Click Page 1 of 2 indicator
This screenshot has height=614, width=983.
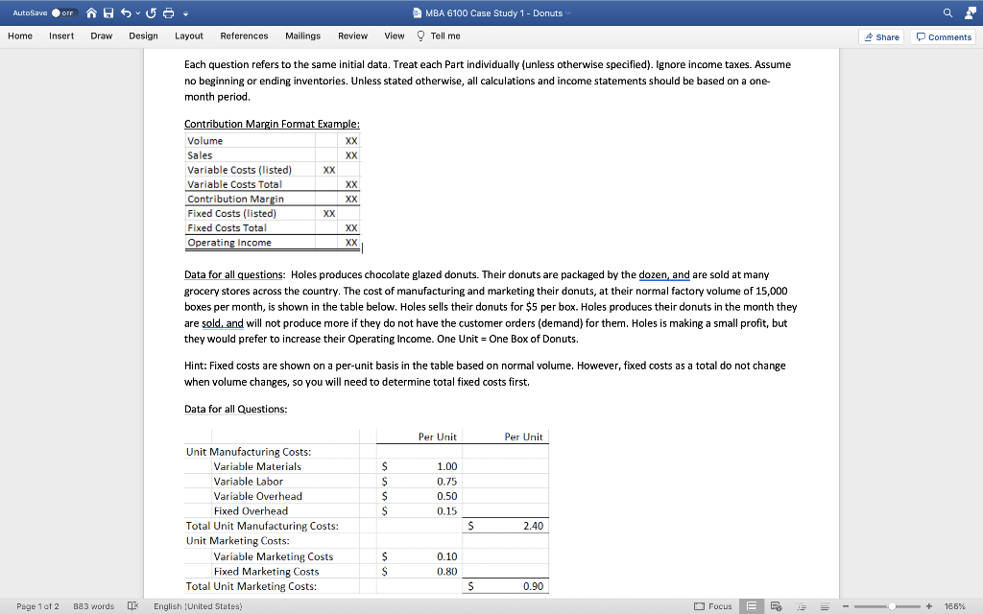(37, 606)
